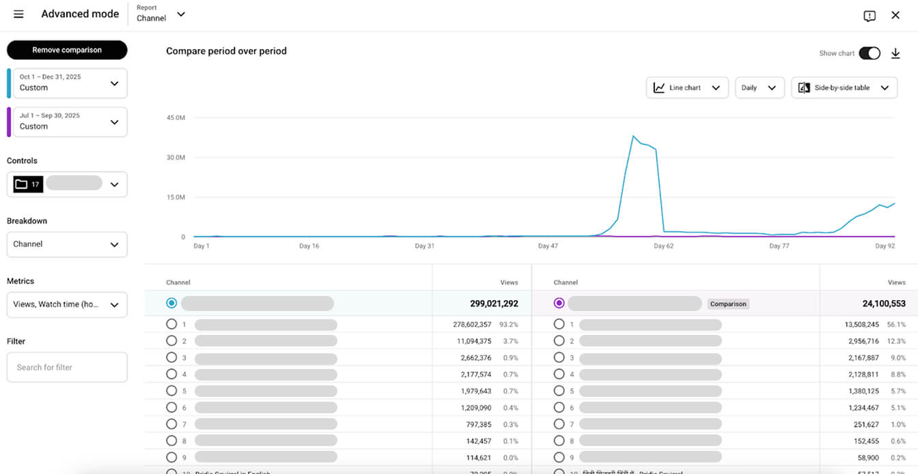Click the right table Views column header
The image size is (918, 474).
897,282
